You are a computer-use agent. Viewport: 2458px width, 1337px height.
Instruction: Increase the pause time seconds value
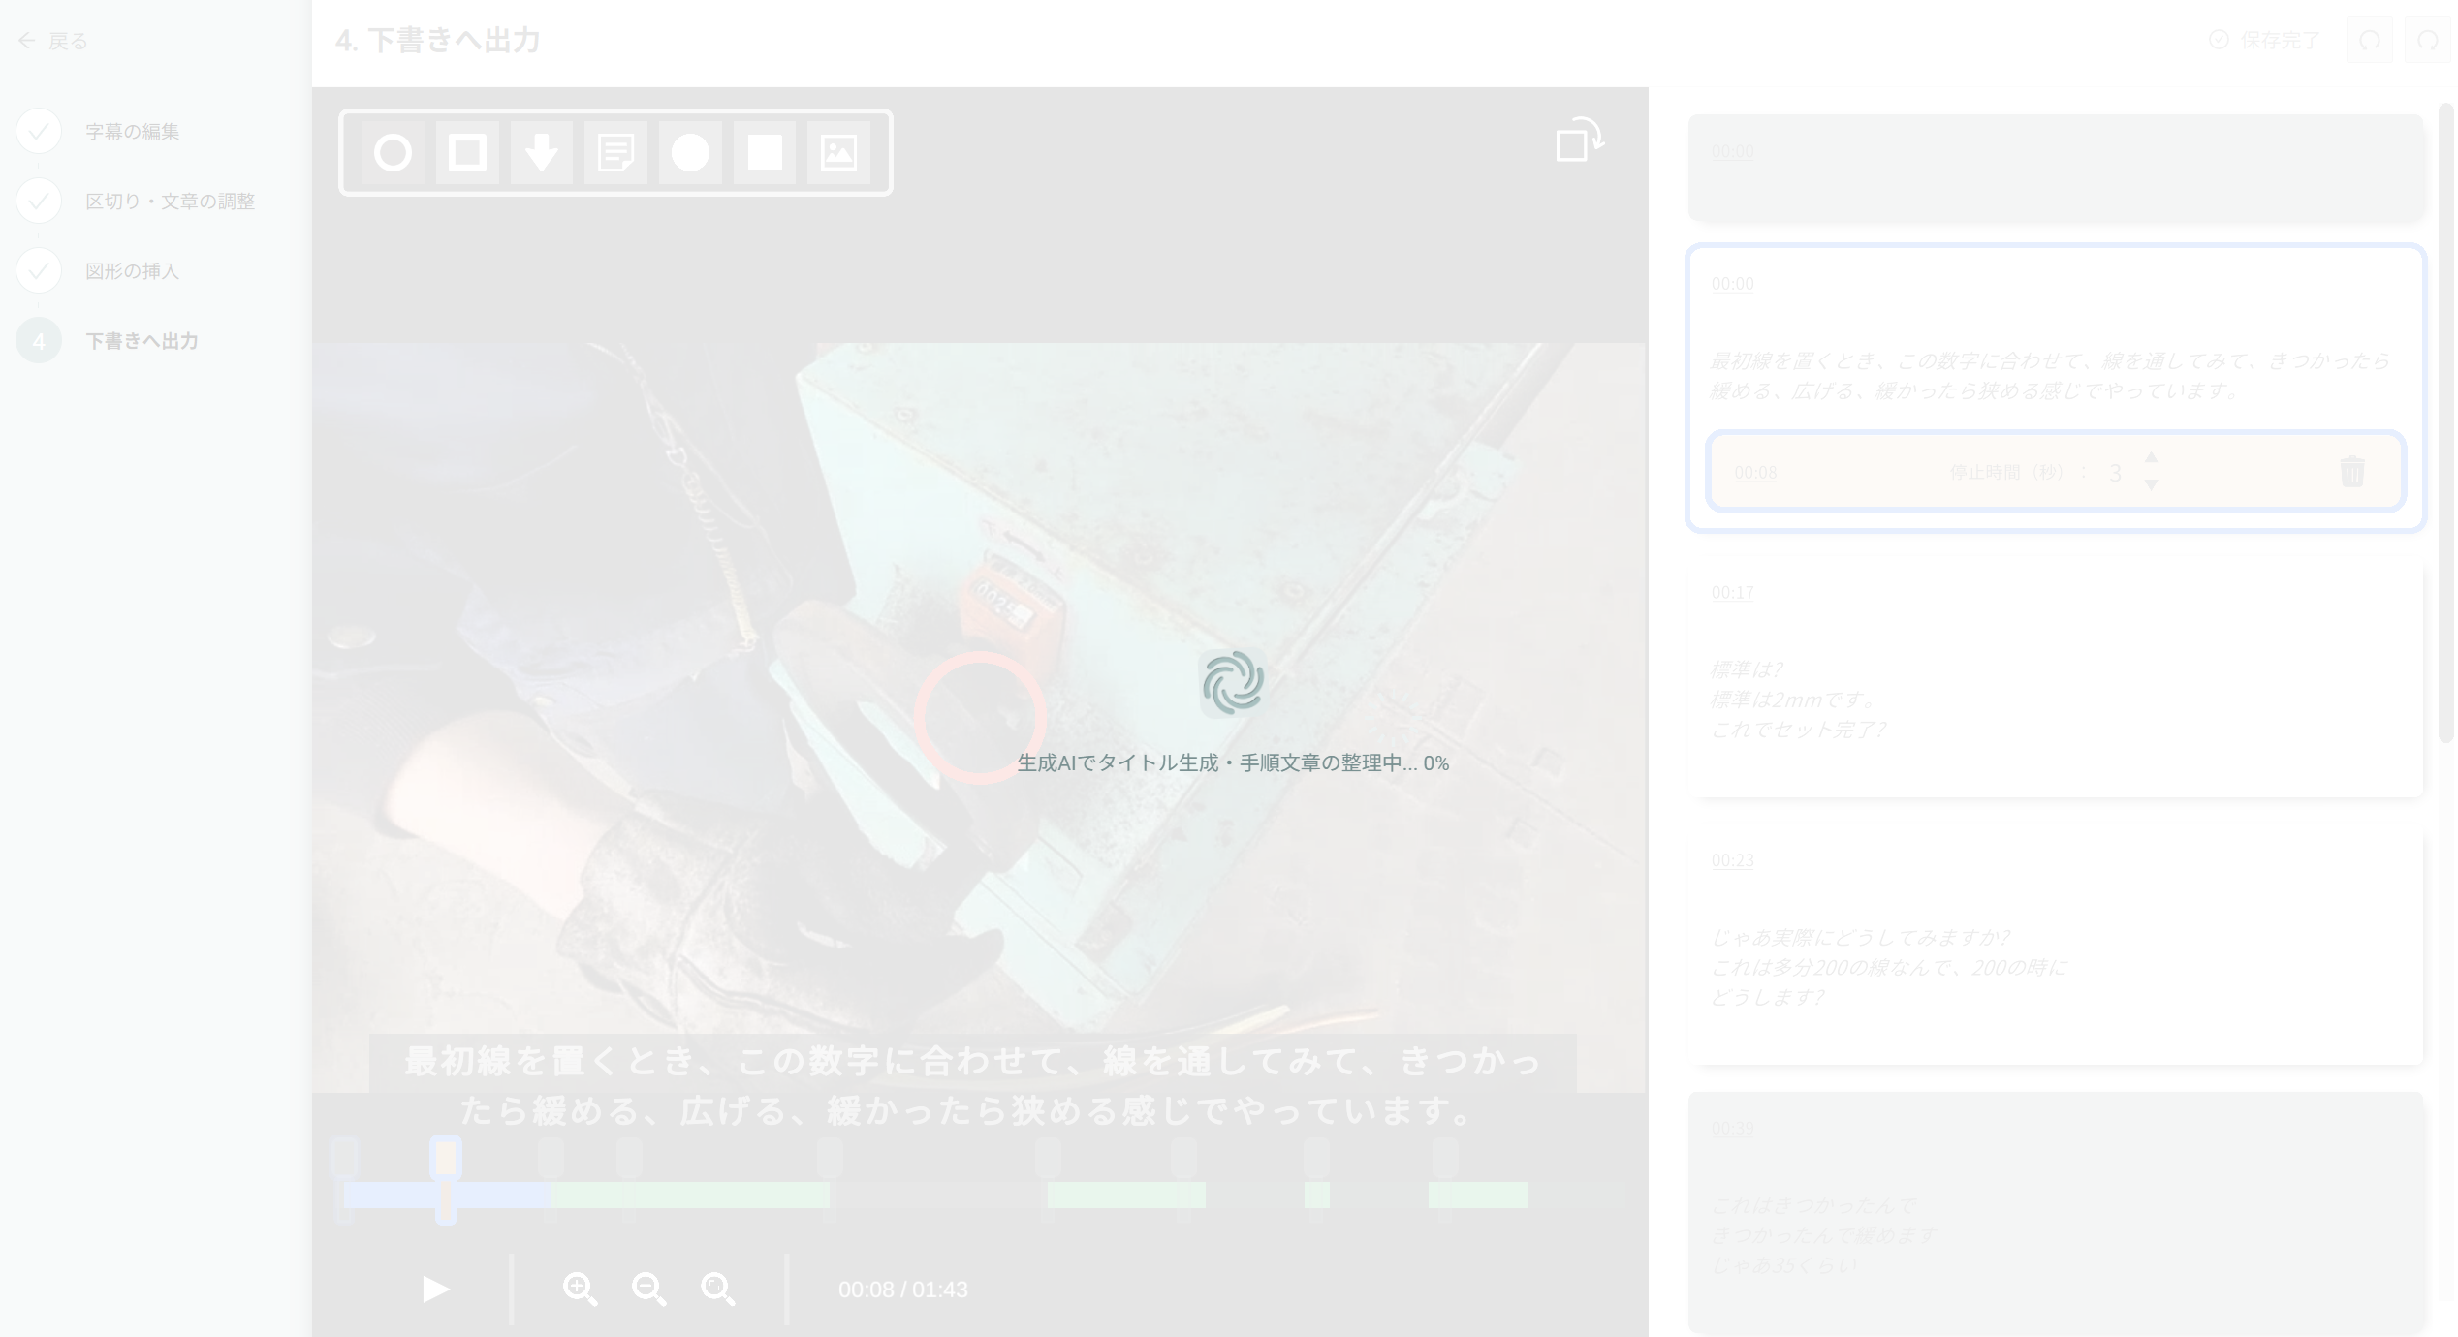pos(2151,457)
